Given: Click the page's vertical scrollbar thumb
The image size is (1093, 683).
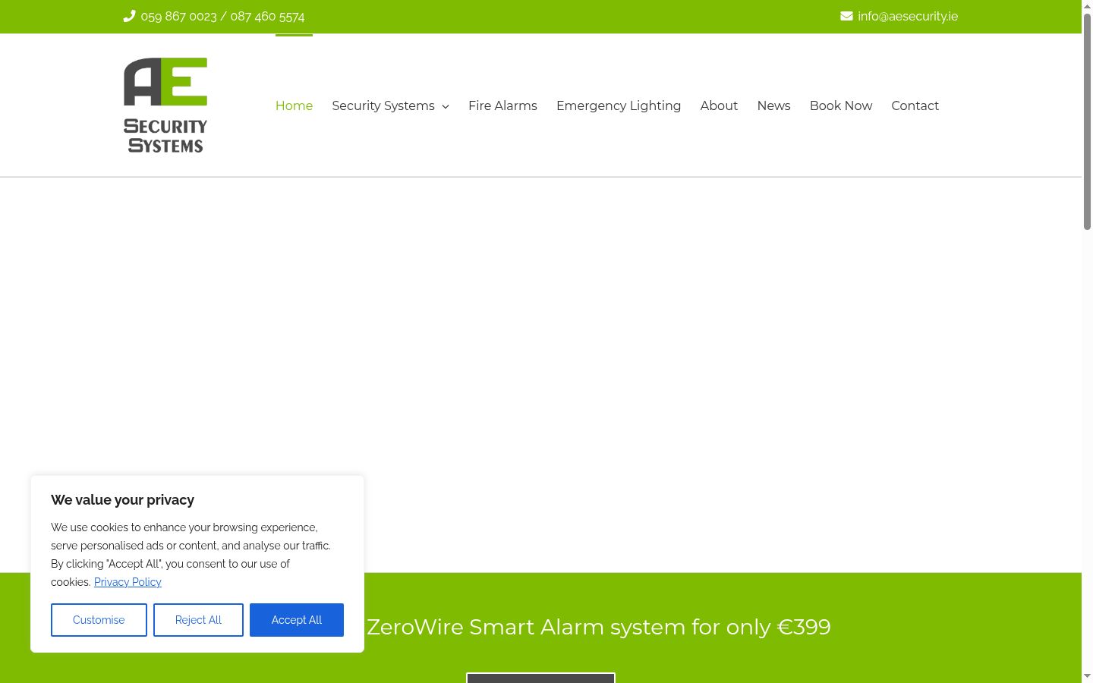Looking at the screenshot, I should 1087,121.
